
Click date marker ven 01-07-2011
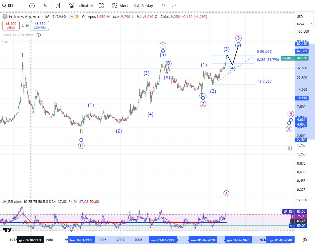pyautogui.click(x=163, y=240)
